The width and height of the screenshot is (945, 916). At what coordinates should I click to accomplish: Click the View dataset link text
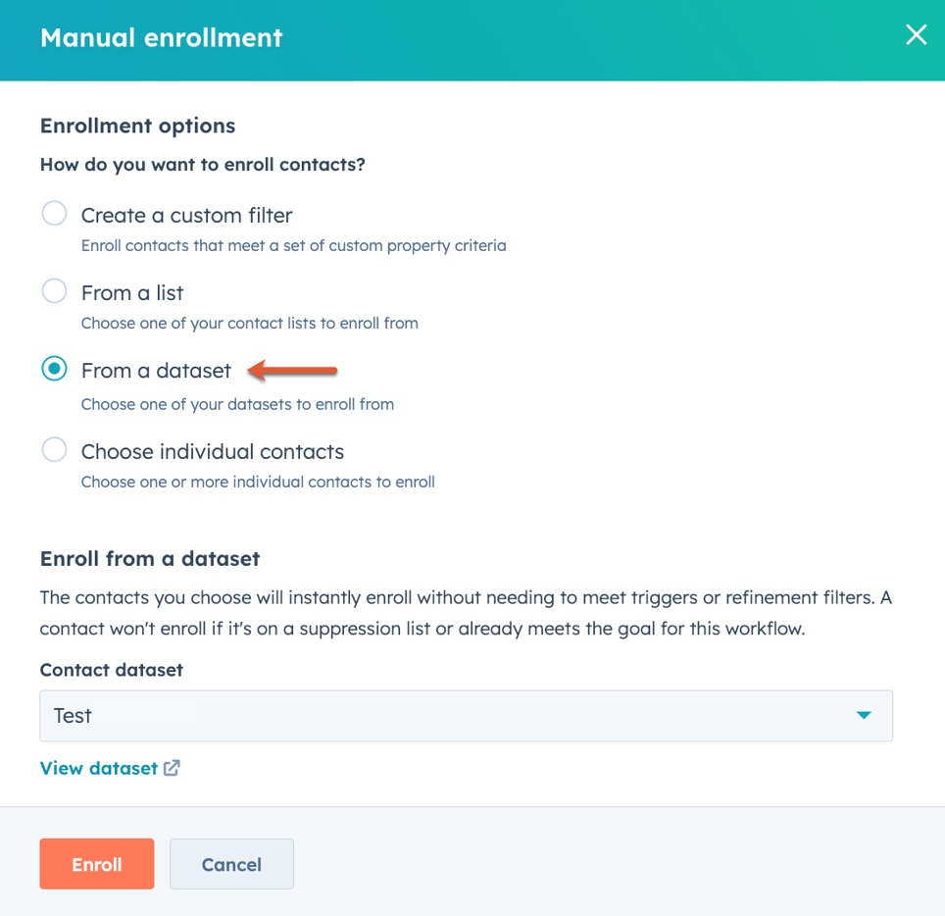pos(99,768)
